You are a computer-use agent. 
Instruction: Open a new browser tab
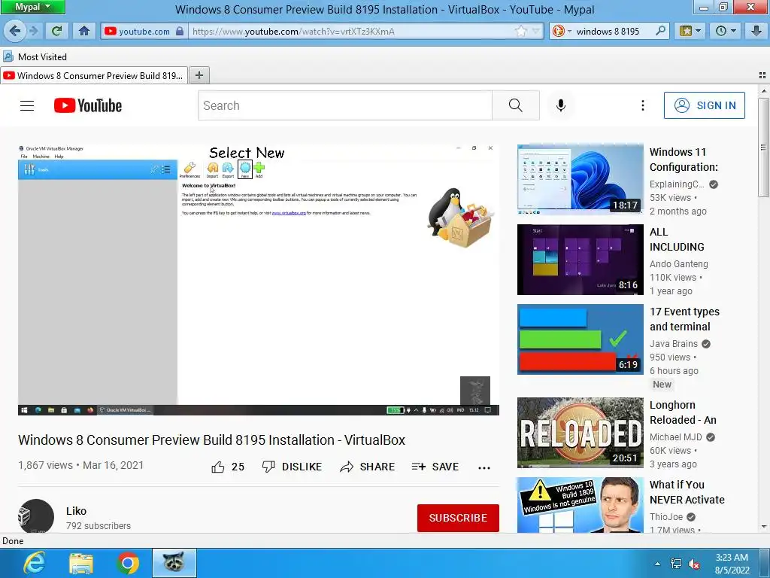pos(199,75)
